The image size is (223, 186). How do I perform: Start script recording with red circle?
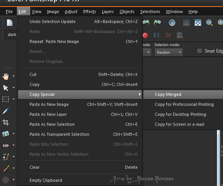coord(145,35)
